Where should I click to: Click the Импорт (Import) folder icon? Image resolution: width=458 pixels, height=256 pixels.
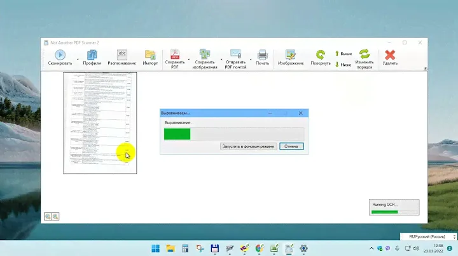(x=150, y=55)
